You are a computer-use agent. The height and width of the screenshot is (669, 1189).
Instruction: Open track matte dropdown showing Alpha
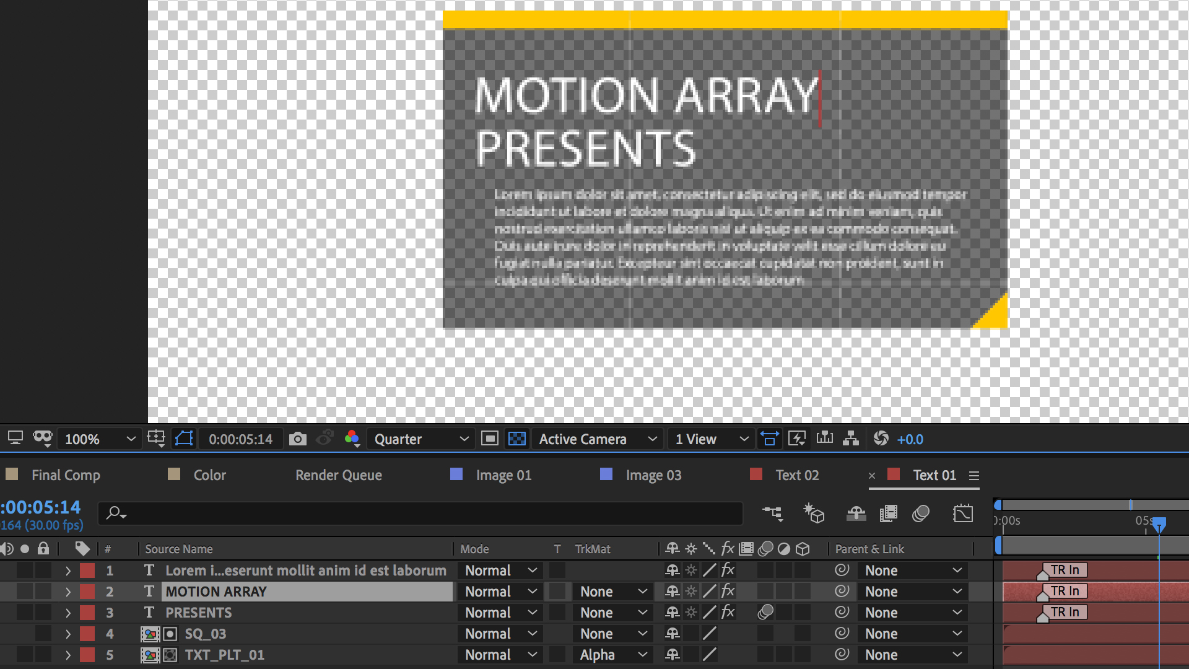pyautogui.click(x=613, y=655)
